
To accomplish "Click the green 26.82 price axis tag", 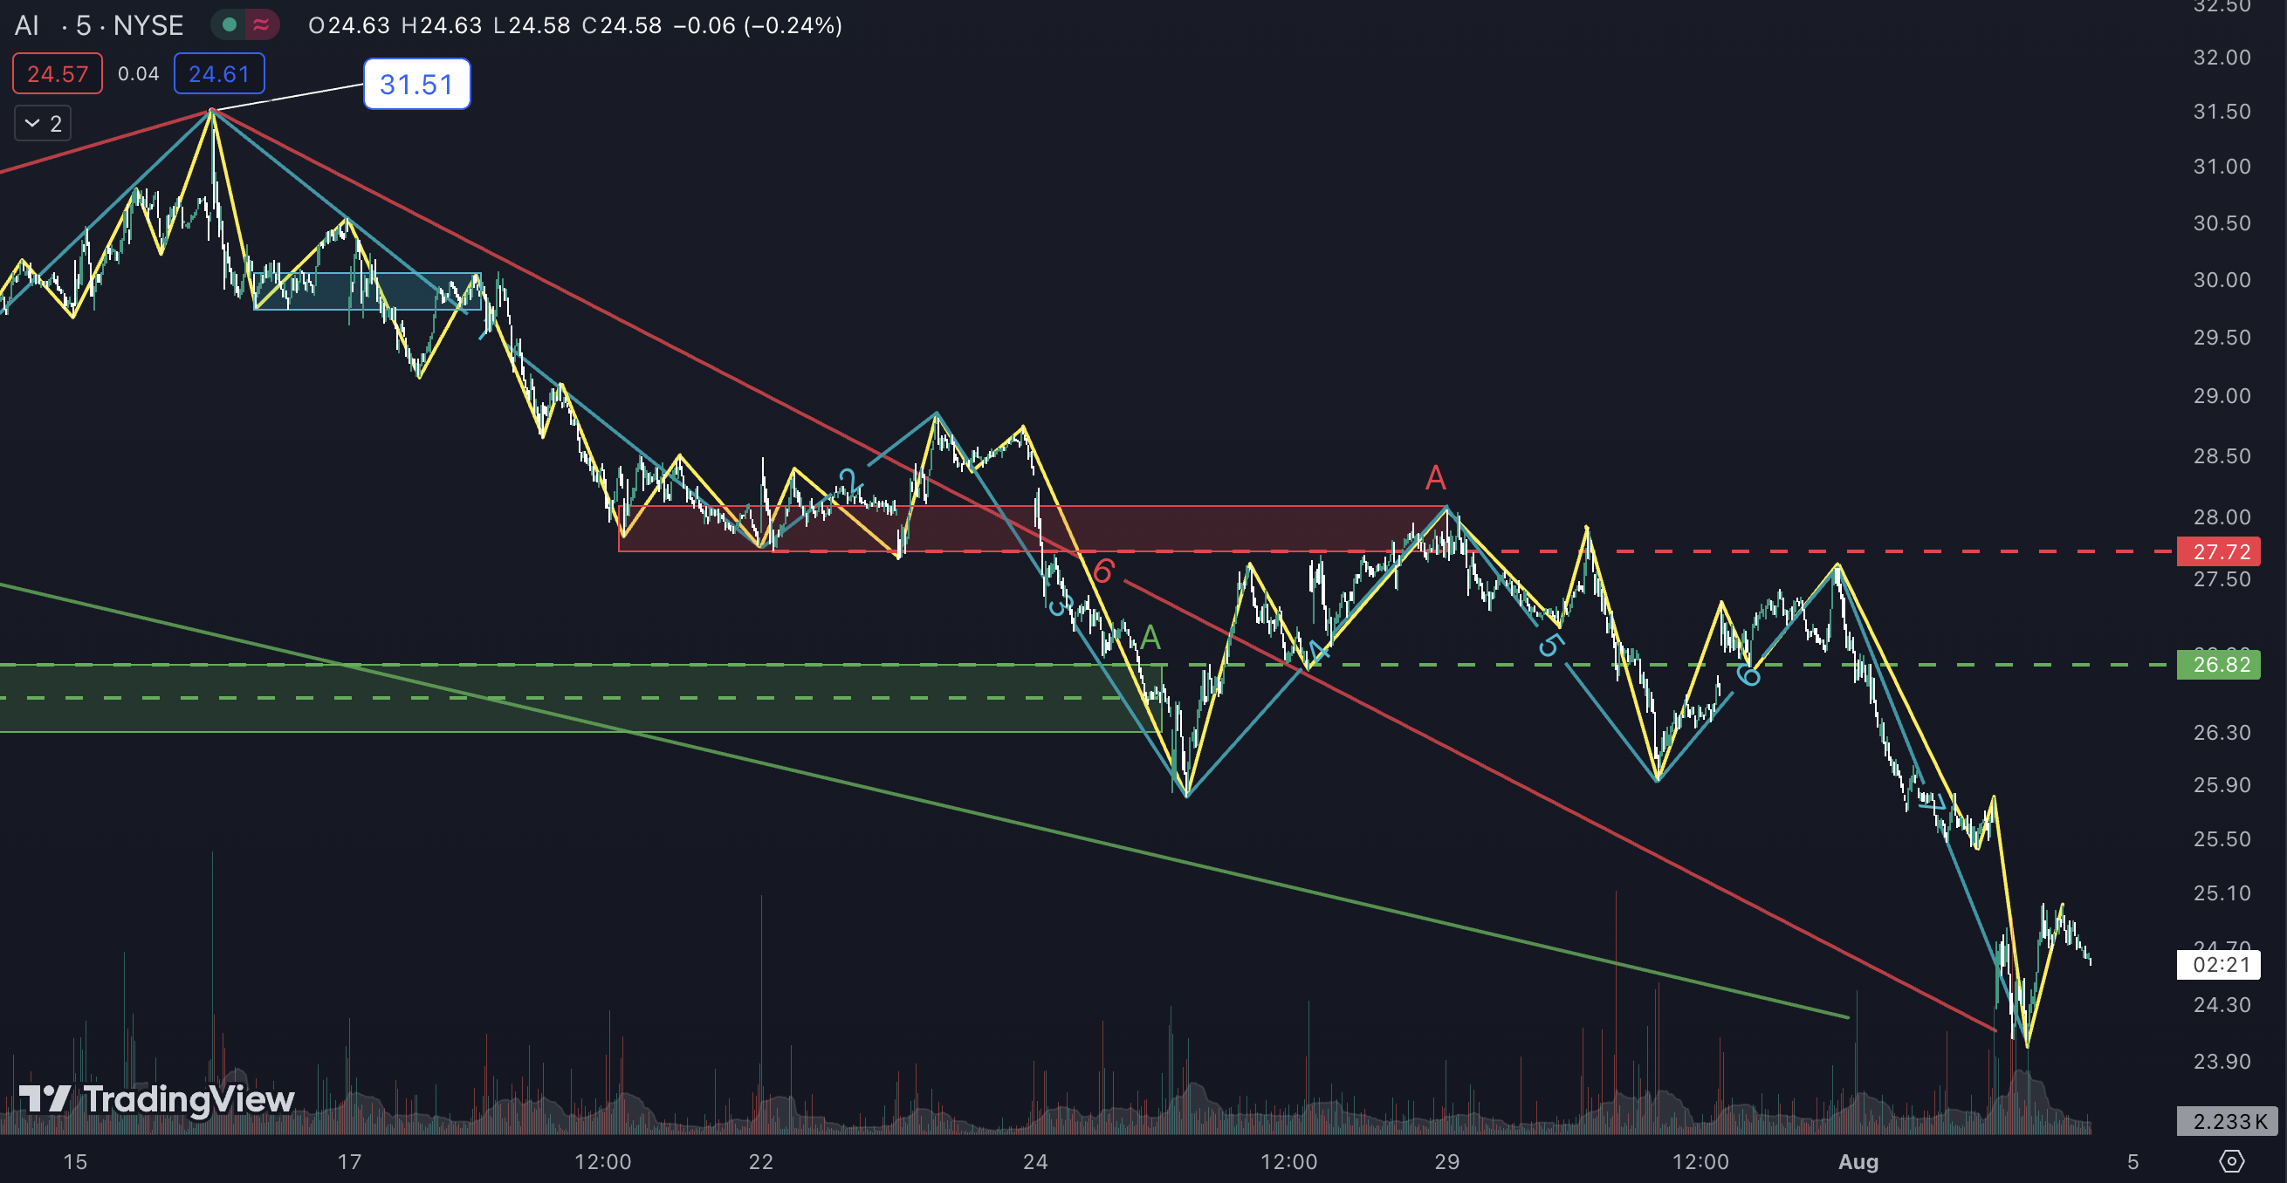I will click(x=2219, y=664).
